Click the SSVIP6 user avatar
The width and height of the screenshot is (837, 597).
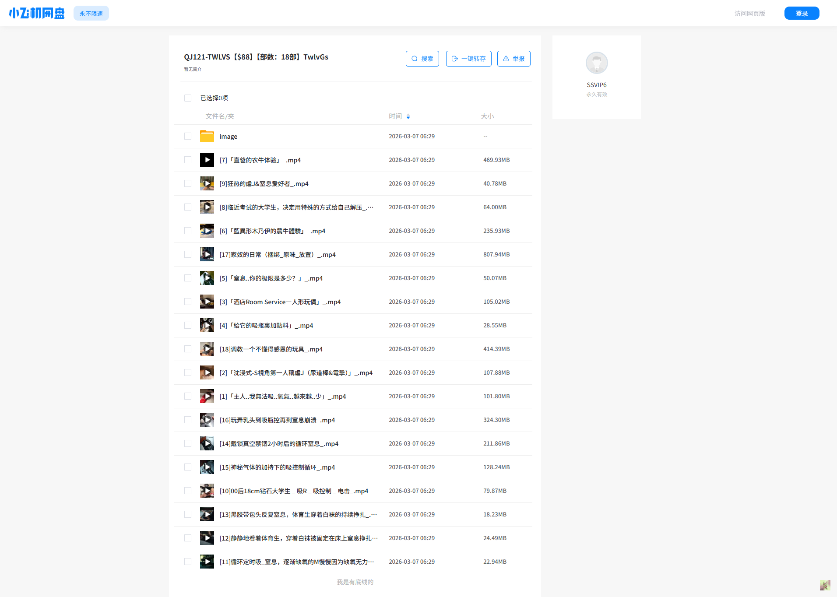pyautogui.click(x=596, y=63)
